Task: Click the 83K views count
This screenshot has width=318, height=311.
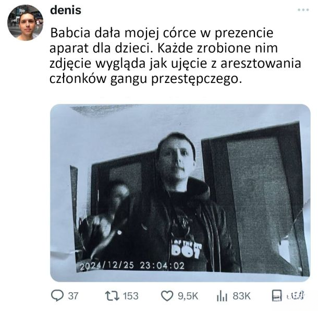Action: coord(242,296)
